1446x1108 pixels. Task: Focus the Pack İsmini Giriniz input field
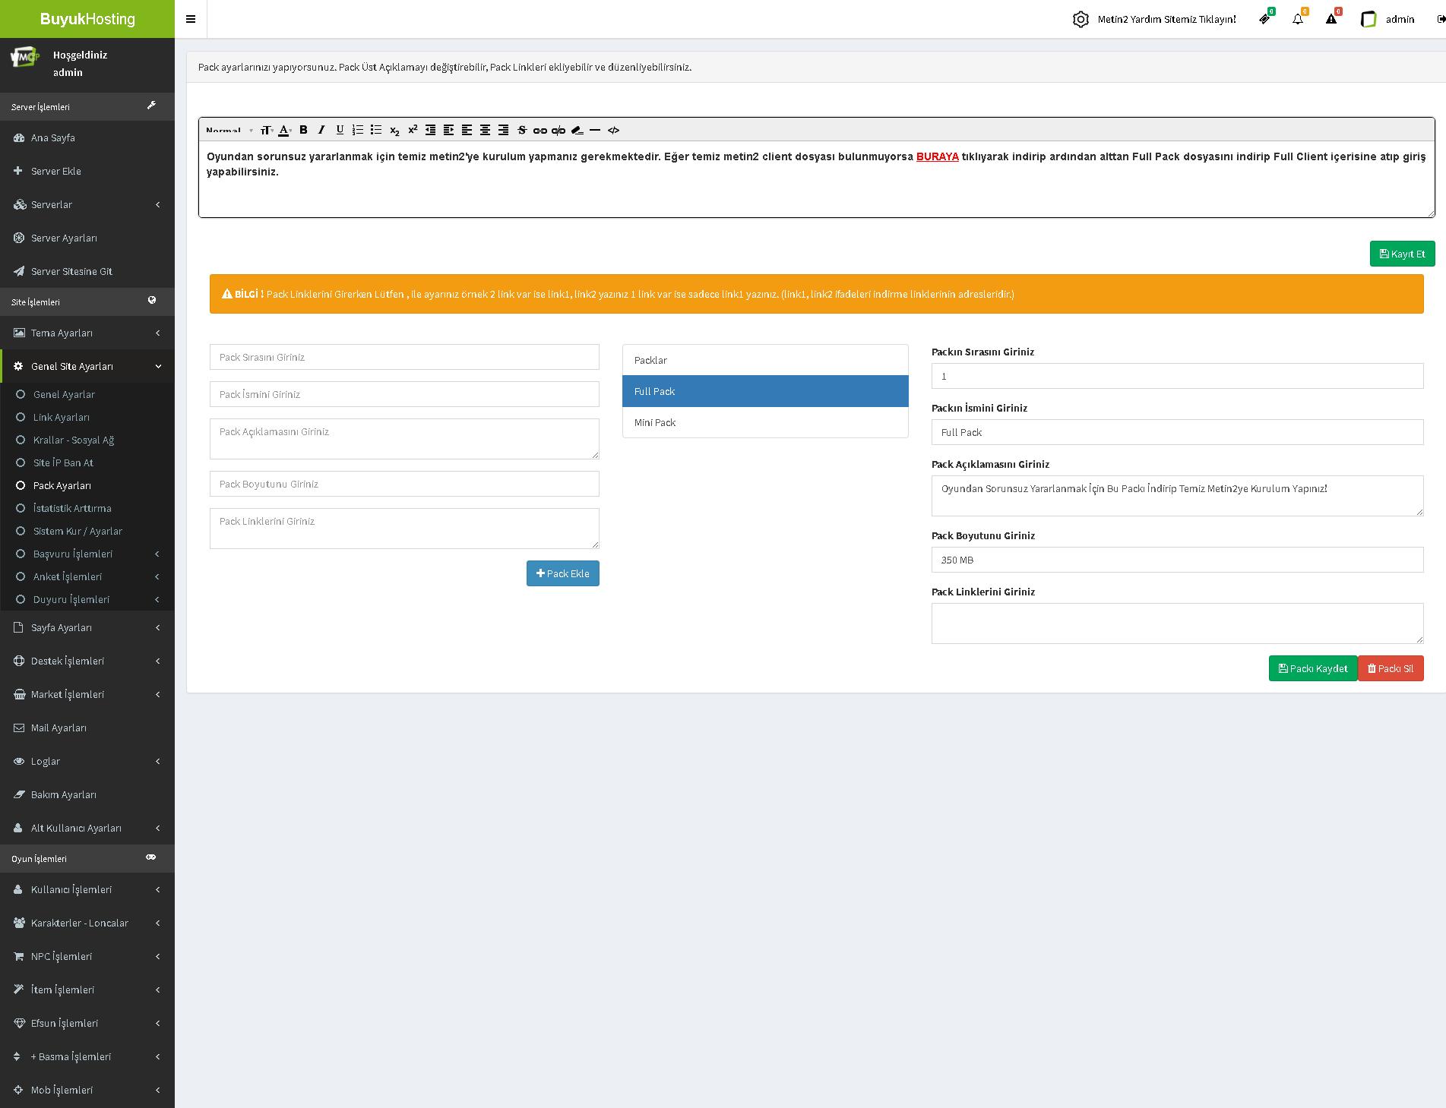click(404, 394)
